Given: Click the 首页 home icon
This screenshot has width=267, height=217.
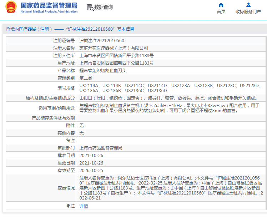Looking at the screenshot, I should (221, 5).
